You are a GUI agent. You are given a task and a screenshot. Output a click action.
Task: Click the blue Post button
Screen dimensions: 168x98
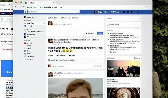(x=100, y=33)
